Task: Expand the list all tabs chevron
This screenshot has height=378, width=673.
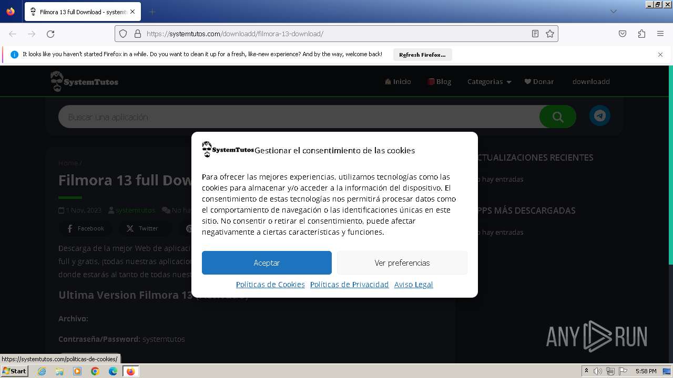Action: (613, 12)
